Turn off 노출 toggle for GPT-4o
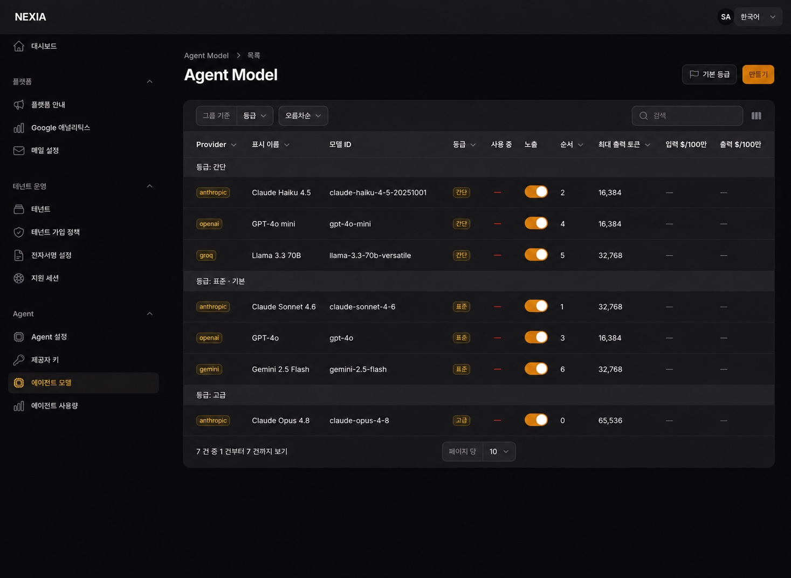The image size is (791, 578). coord(536,338)
